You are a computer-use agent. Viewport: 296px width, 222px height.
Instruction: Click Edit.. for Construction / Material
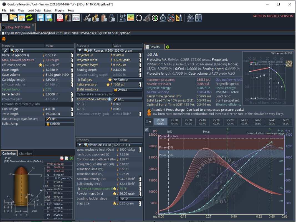tap(127, 99)
